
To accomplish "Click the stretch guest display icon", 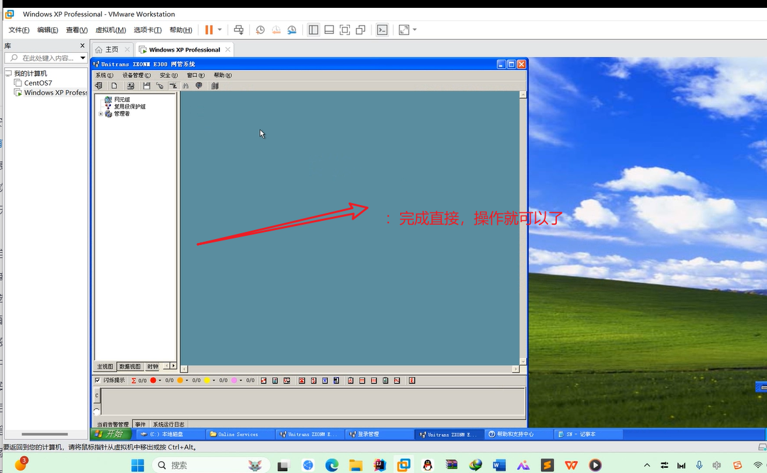I will click(404, 30).
